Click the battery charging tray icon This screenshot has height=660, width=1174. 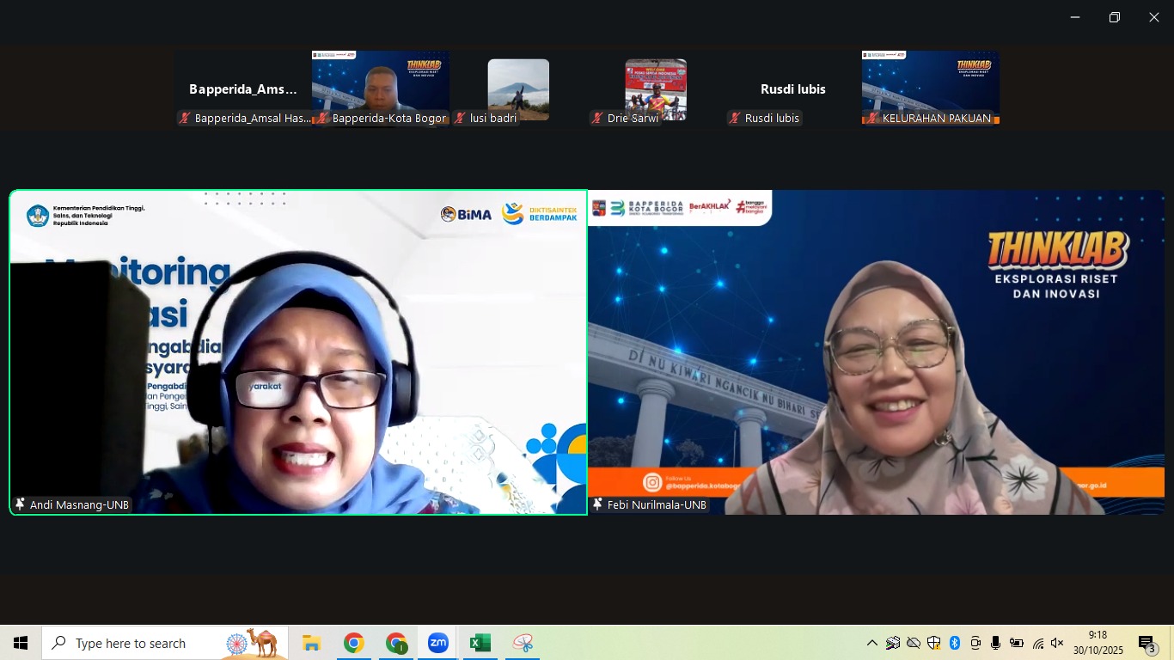pos(1016,643)
